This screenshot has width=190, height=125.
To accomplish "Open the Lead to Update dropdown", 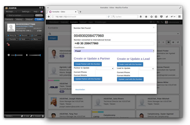I will tap(147, 69).
